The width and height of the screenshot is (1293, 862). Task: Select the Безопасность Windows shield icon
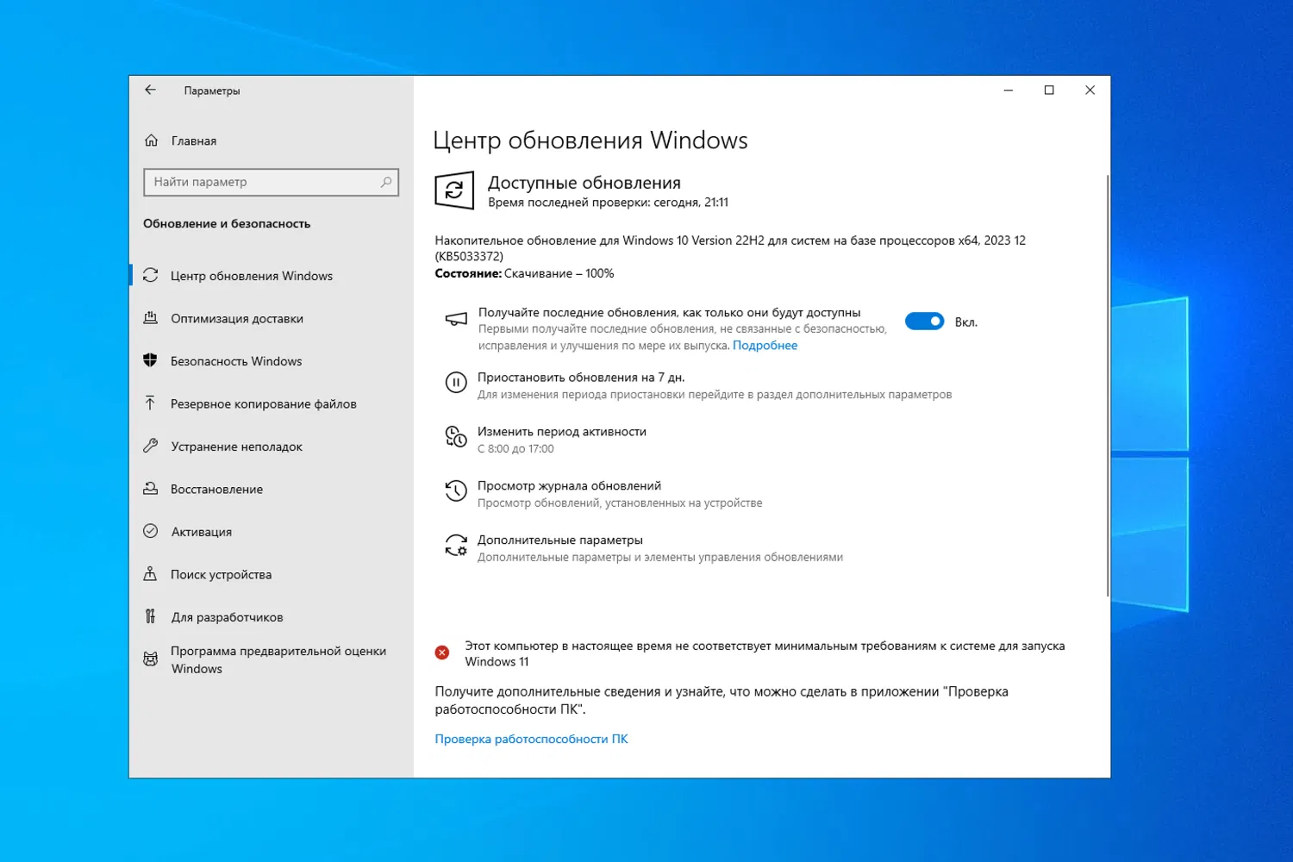coord(152,360)
